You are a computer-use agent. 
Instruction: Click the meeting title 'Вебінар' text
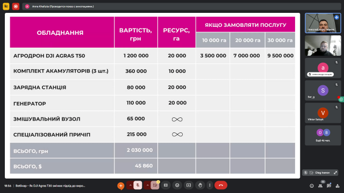pos(50,186)
